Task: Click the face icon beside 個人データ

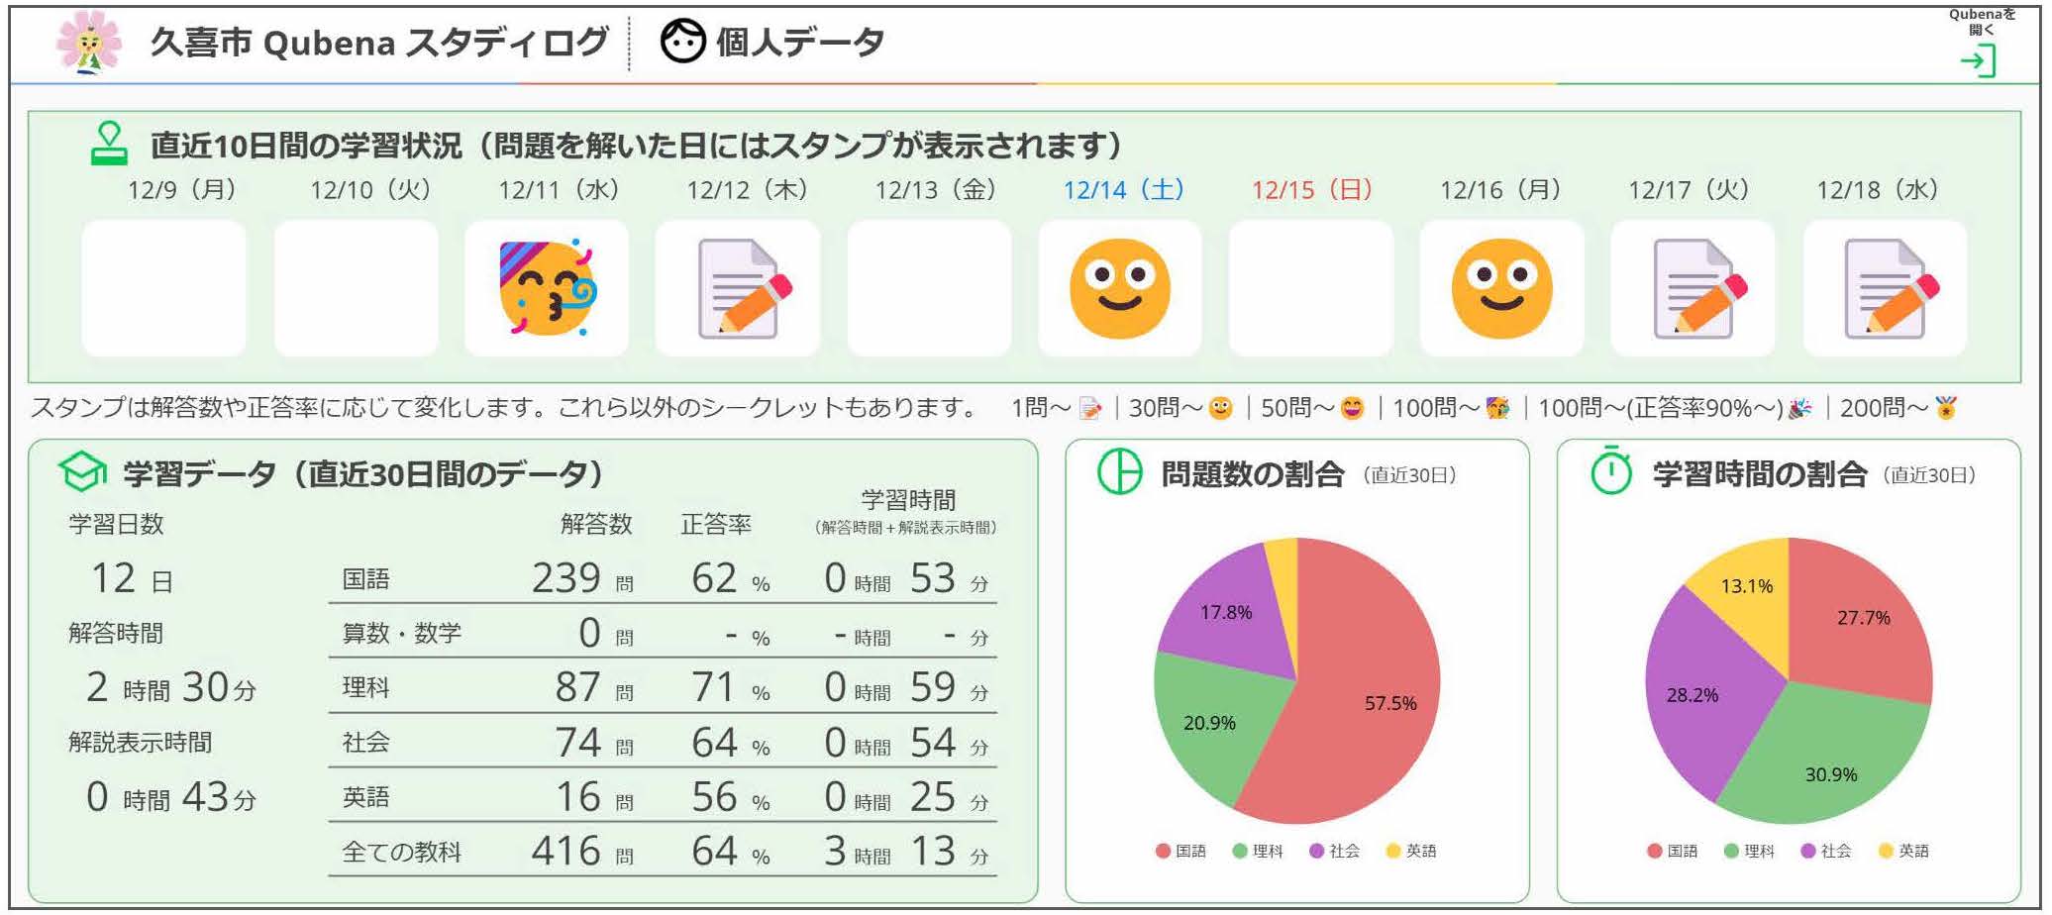Action: point(682,42)
